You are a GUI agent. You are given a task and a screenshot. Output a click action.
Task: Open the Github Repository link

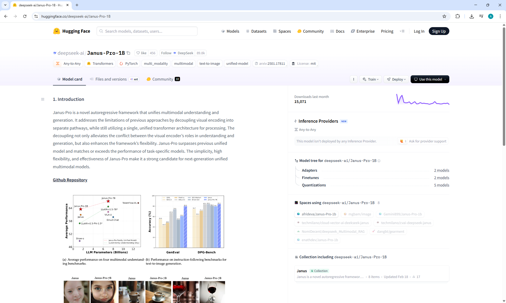tap(70, 180)
